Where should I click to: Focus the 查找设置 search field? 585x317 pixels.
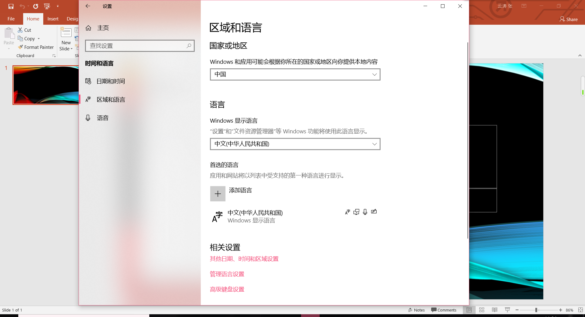pos(140,46)
